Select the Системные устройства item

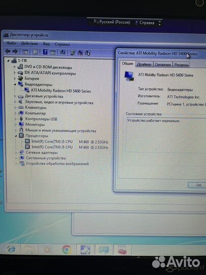pos(46,158)
